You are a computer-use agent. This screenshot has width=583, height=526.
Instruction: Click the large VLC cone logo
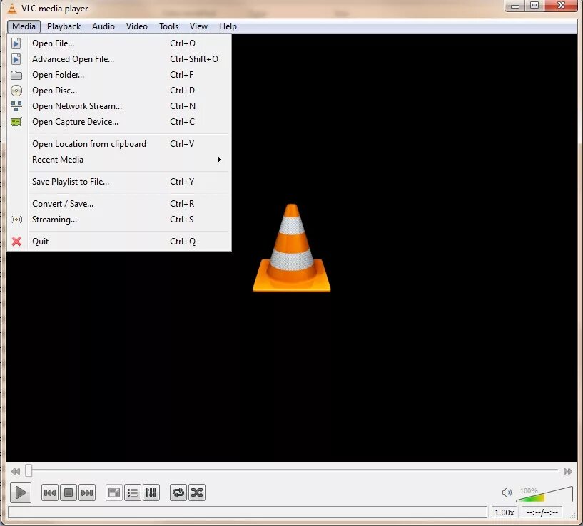[291, 248]
